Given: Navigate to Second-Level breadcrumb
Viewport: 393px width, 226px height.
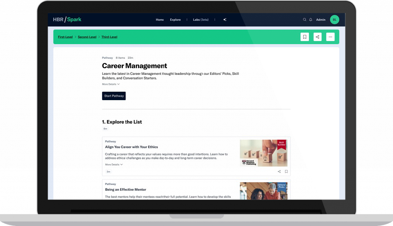Looking at the screenshot, I should click(87, 37).
